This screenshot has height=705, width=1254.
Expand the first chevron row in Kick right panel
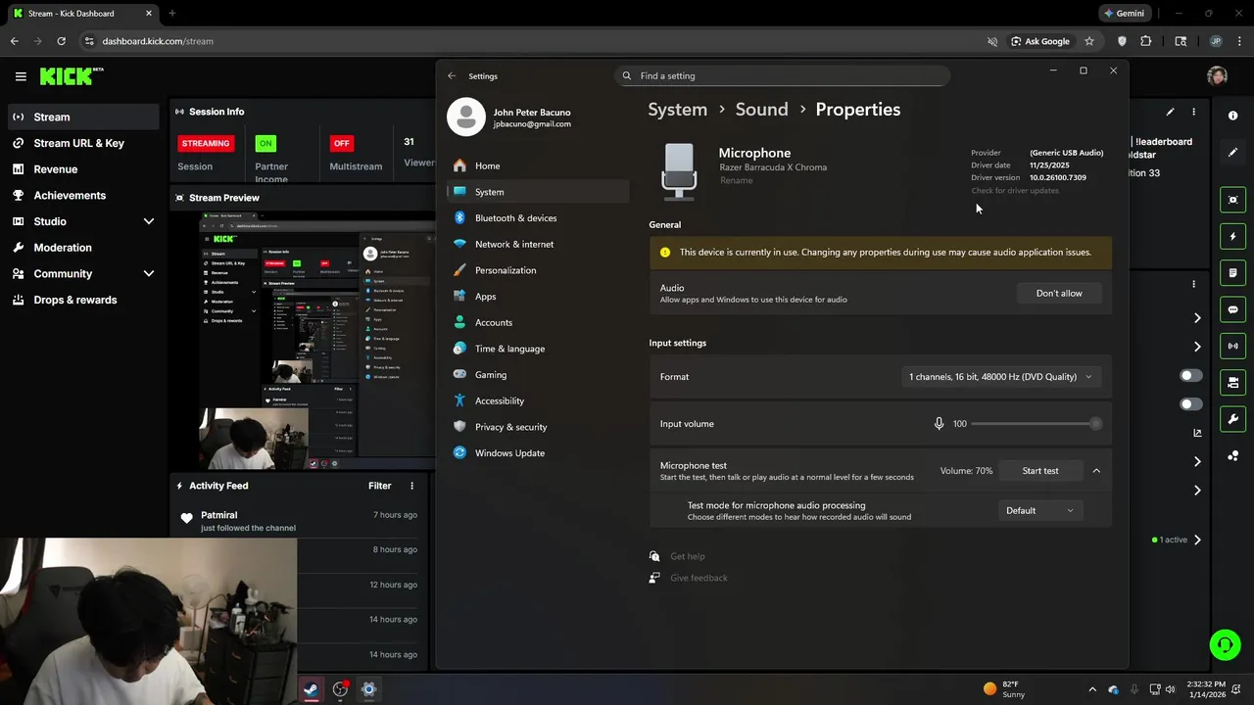(x=1197, y=318)
